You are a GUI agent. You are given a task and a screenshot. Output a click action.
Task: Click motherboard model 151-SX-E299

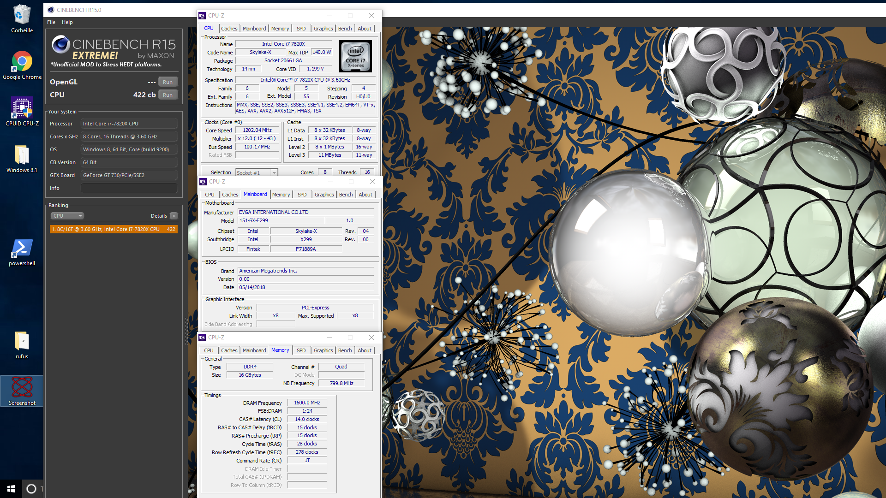[x=281, y=221]
